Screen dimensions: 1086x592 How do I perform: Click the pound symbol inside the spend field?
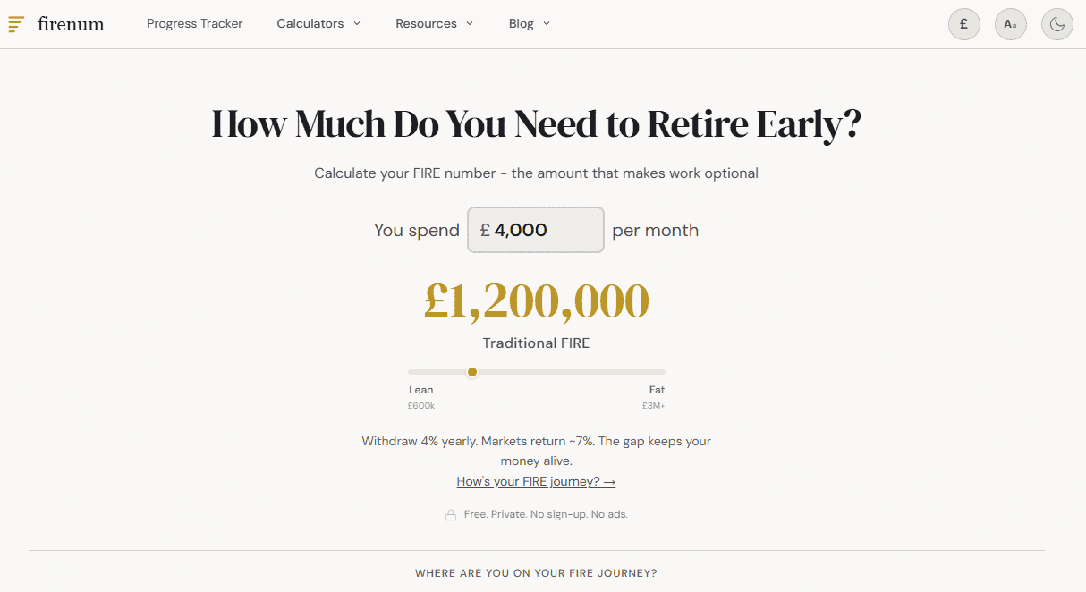(485, 230)
